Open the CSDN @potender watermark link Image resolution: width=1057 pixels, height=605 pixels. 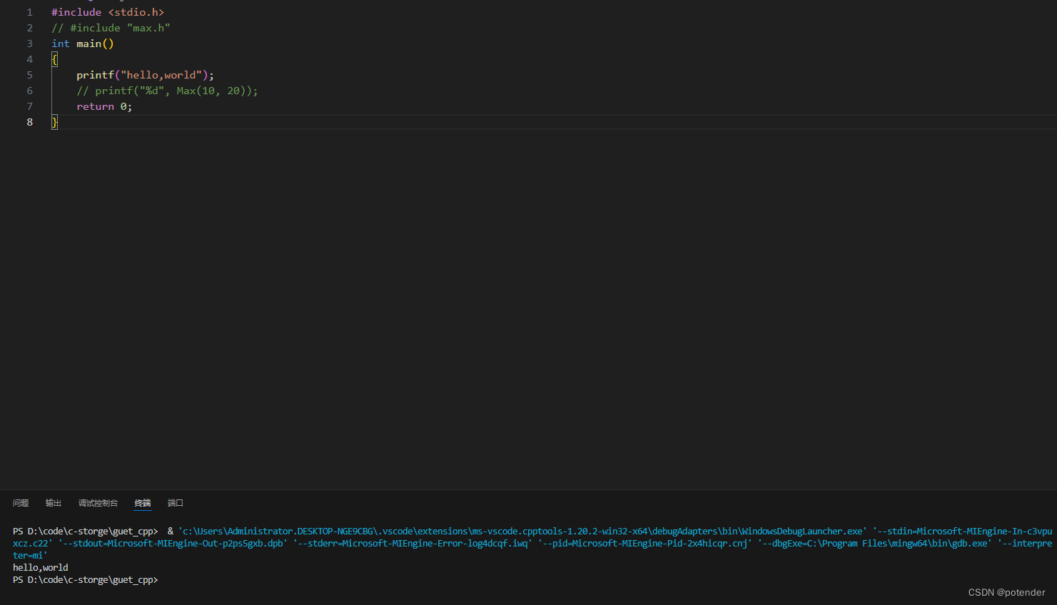[1006, 592]
